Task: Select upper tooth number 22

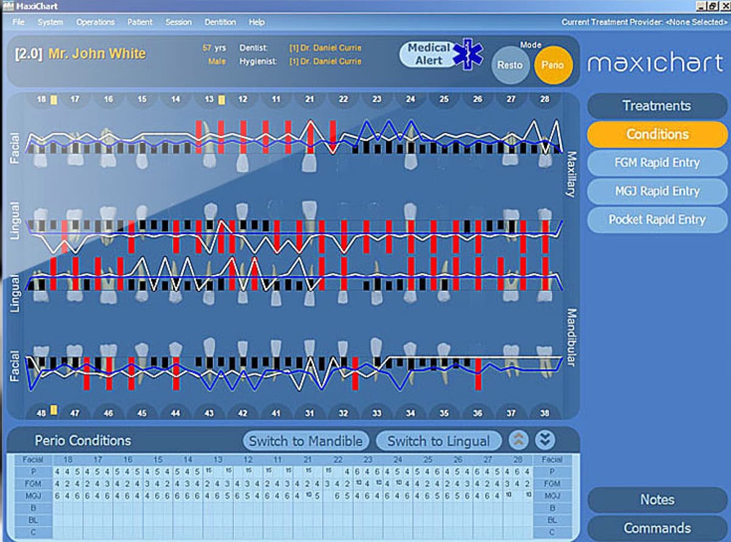Action: coord(344,99)
